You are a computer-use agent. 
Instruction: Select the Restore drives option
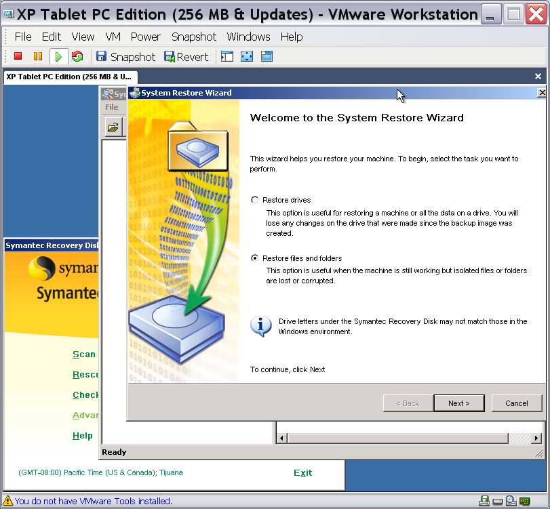coord(255,200)
